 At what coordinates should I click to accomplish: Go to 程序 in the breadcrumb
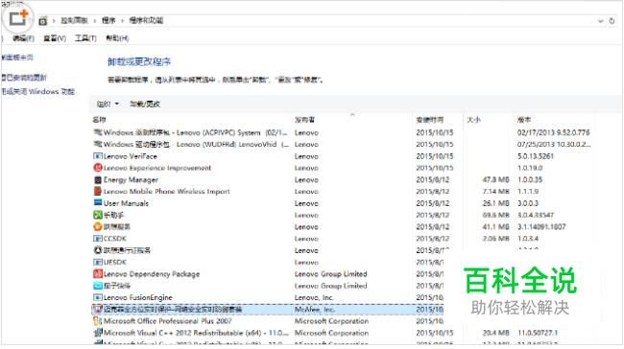click(x=108, y=20)
